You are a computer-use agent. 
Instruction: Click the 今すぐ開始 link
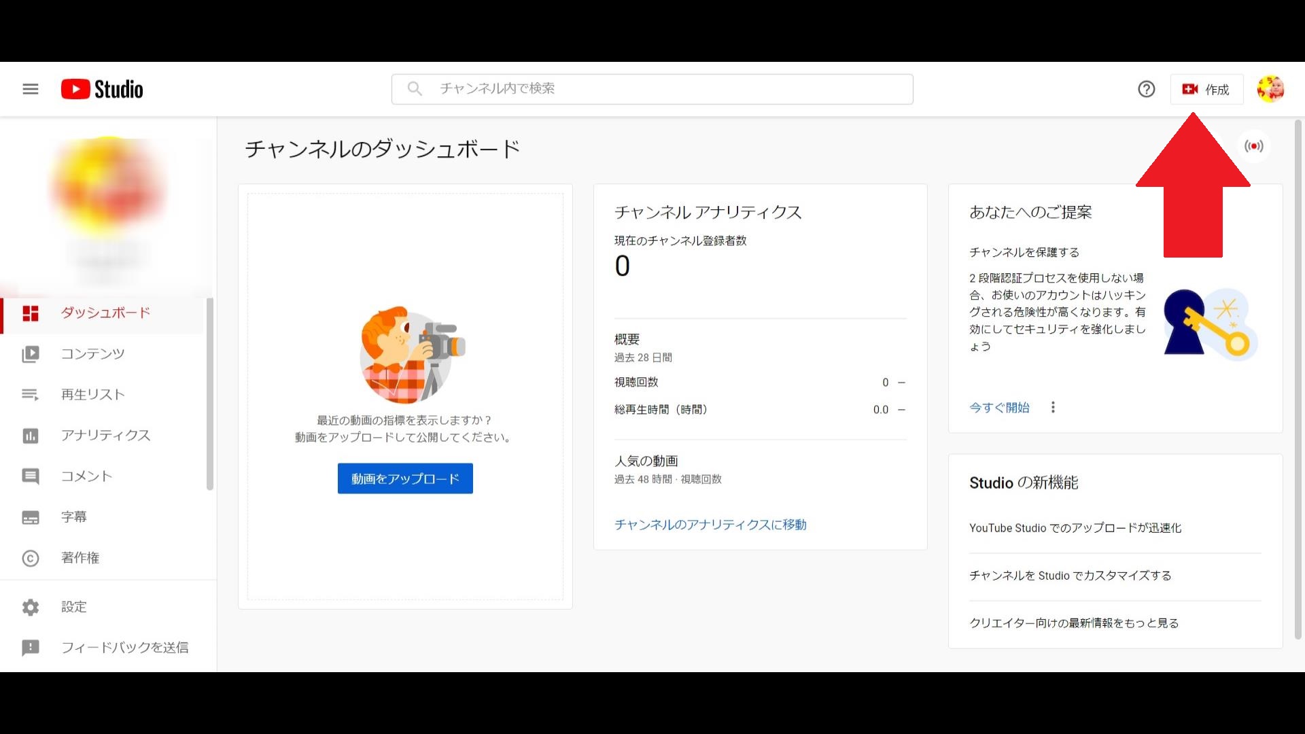(x=999, y=407)
